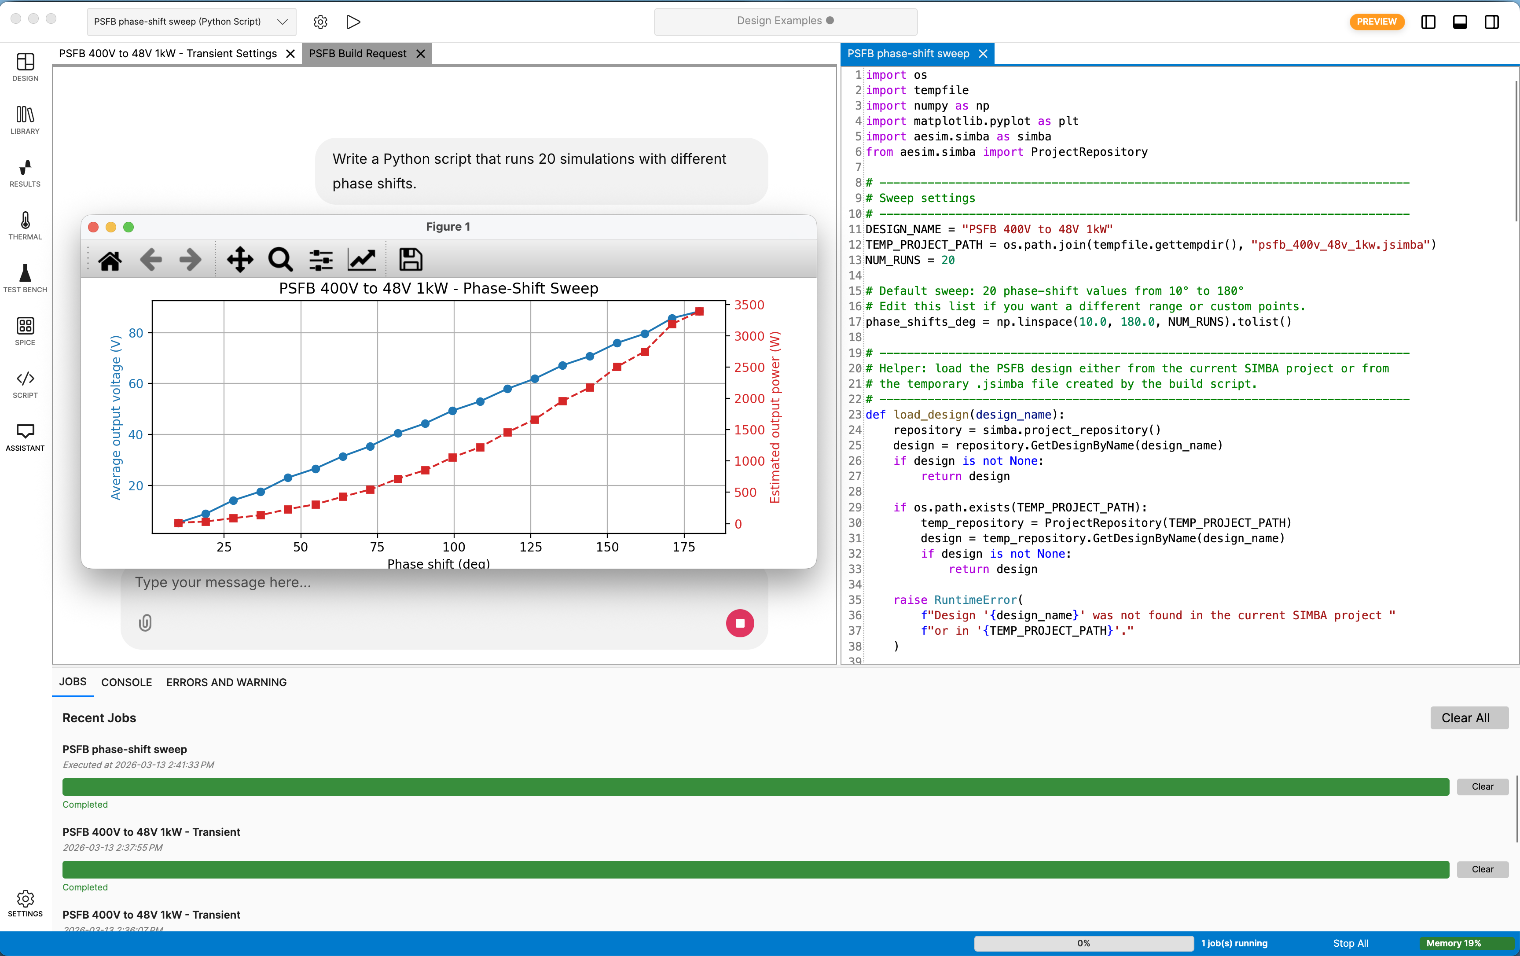Open the PSFB Build Request tab
This screenshot has height=956, width=1520.
[357, 54]
